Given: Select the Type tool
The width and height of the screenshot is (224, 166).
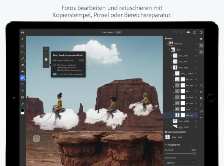Looking at the screenshot, I should tap(22, 91).
